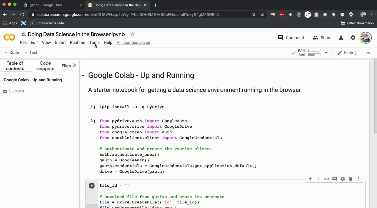377x208 pixels.
Task: Open the Screencast-O-Ma... bookmark
Action: 48,23
